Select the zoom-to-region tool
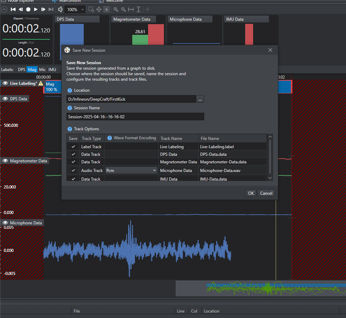Screen dimensions: 346x318 click(x=91, y=9)
